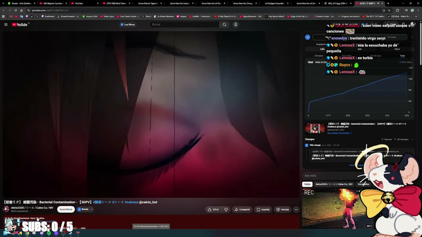This screenshot has height=237, width=422.
Task: Focus the YouTube Buscar search field
Action: coord(185,24)
